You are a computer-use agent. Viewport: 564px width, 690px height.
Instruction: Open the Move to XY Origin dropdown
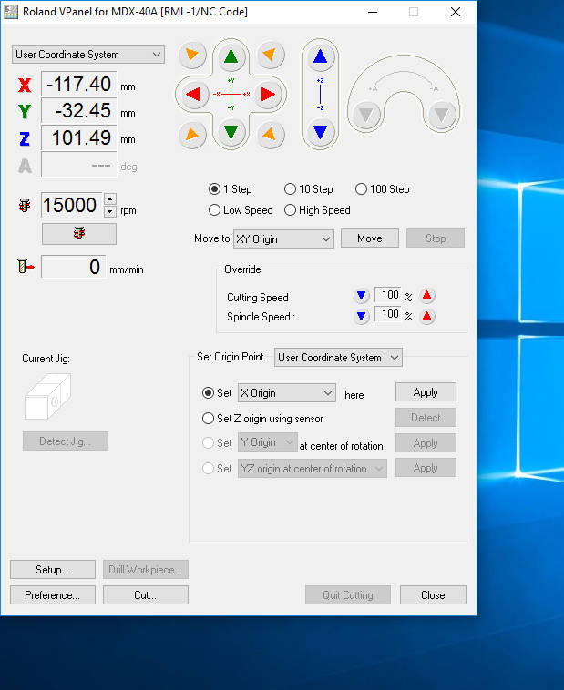[283, 238]
